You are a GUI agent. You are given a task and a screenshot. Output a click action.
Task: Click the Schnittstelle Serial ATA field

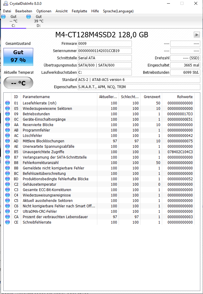click(x=105, y=58)
